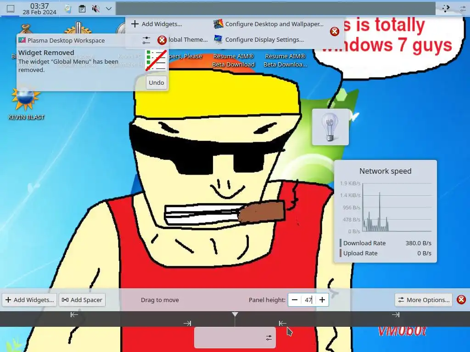Click the faded panel configure icon at top-right corner
Viewport: 470px width, 352px height.
click(463, 9)
